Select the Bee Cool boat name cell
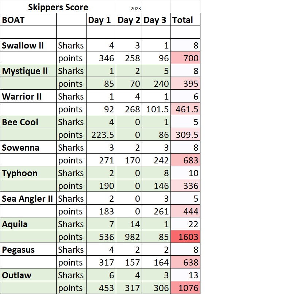 (x=28, y=122)
